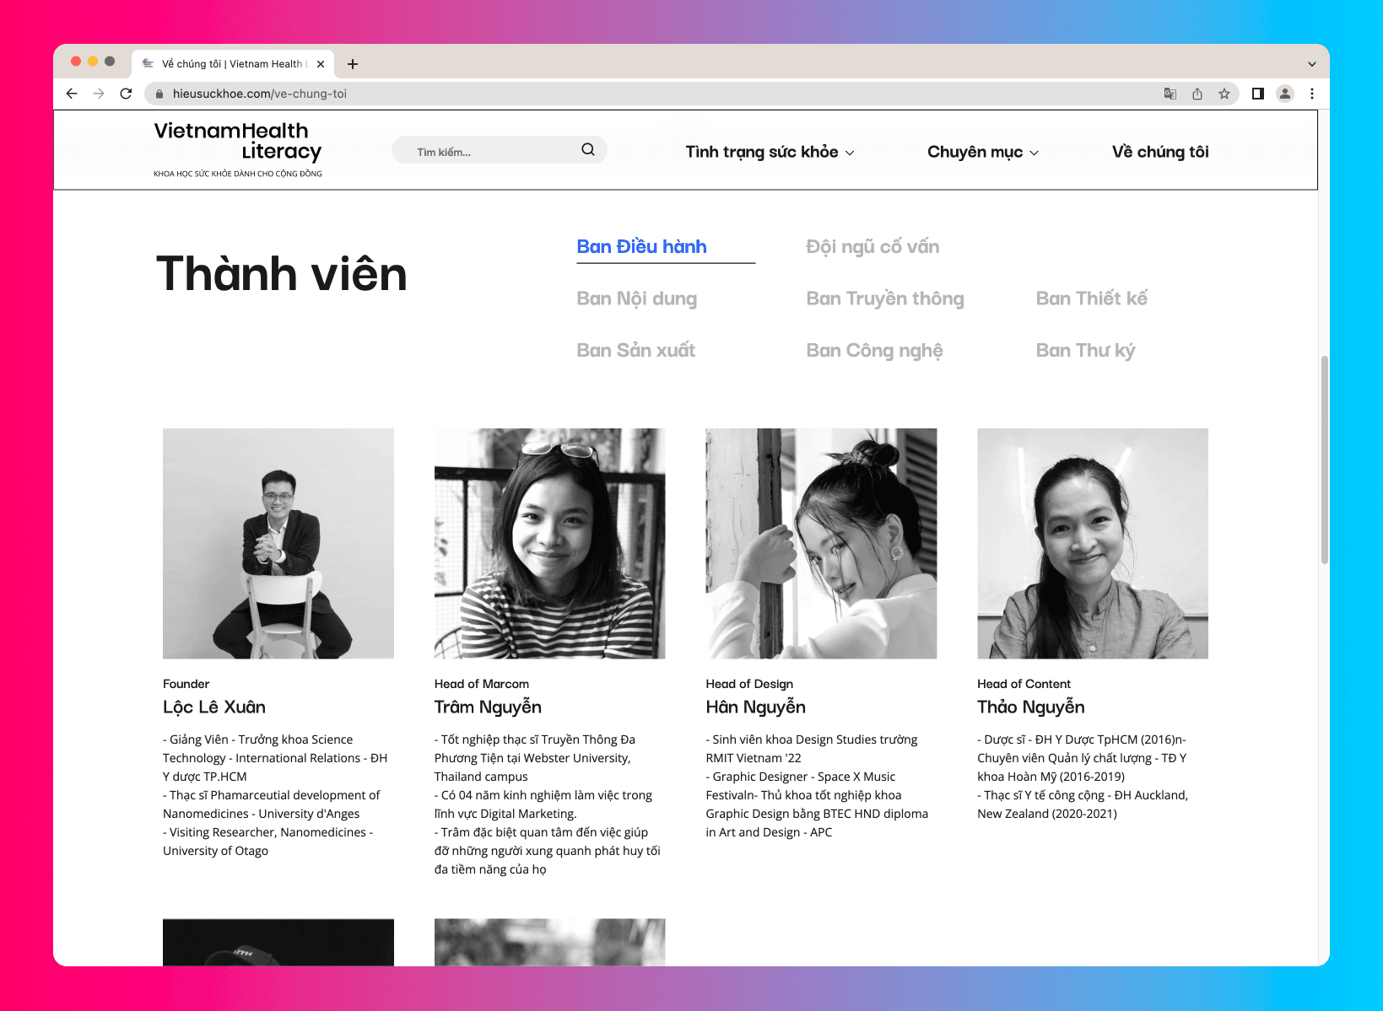Screen dimensions: 1383x1011
Task: Open the Ban Thiết kế tab
Action: coord(1091,298)
